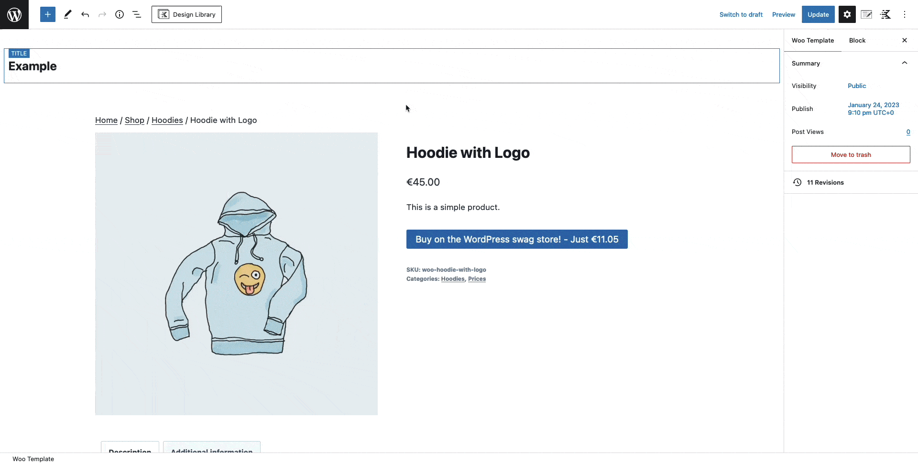Image resolution: width=918 pixels, height=464 pixels.
Task: Click the Settings gear icon
Action: pos(847,14)
